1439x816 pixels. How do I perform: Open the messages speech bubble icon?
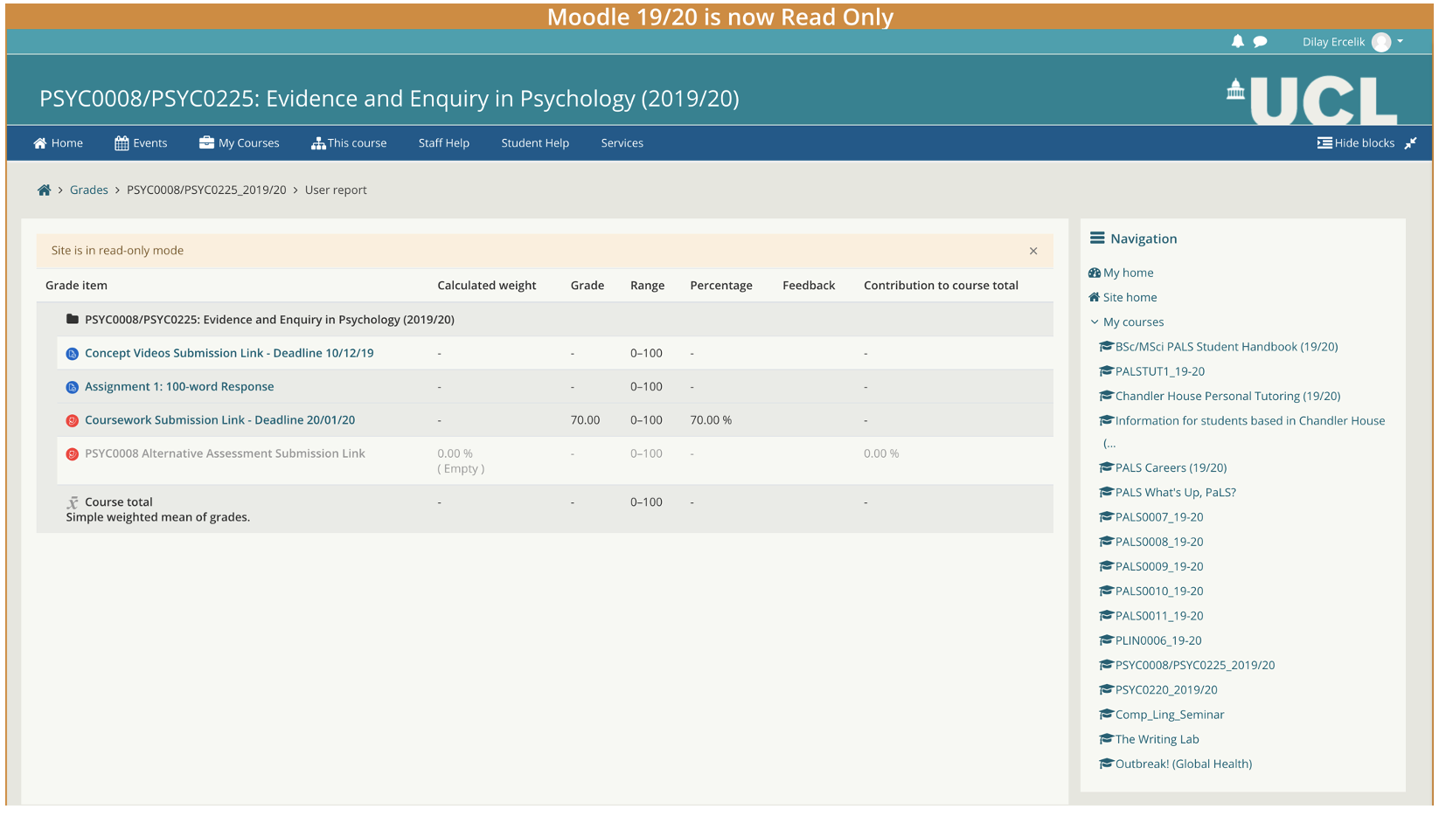pyautogui.click(x=1260, y=41)
